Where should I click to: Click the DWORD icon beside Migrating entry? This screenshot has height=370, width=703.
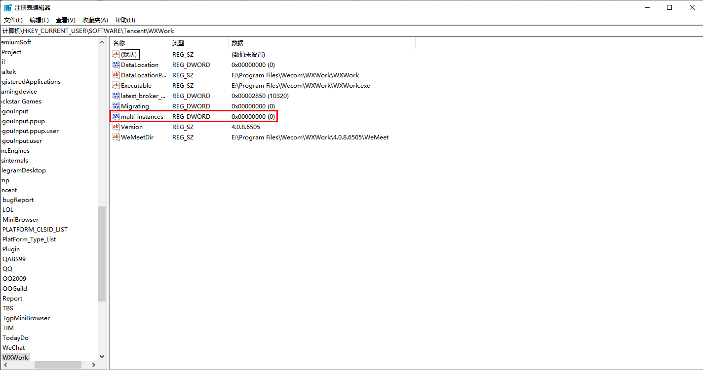[116, 106]
